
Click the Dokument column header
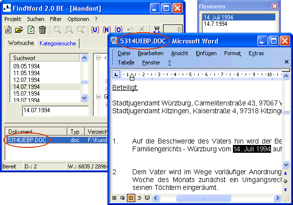[36, 131]
